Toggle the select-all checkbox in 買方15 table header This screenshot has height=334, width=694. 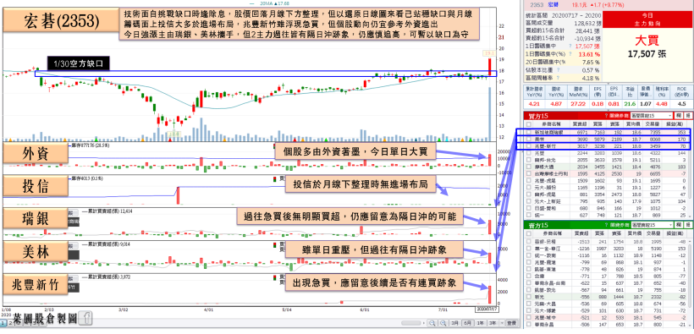pyautogui.click(x=528, y=124)
